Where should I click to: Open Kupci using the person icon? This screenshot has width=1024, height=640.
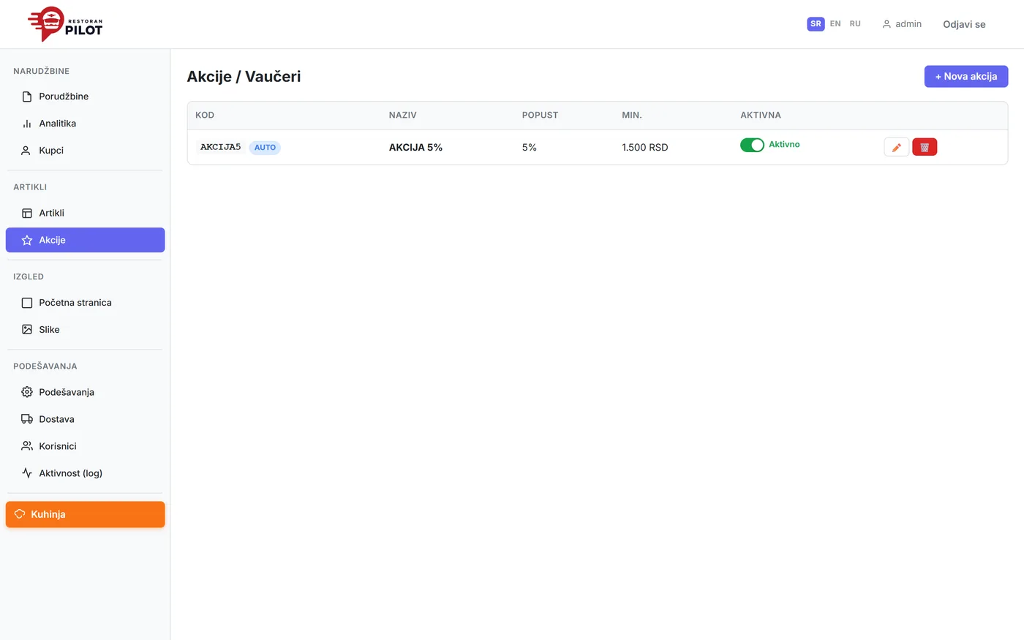click(27, 151)
